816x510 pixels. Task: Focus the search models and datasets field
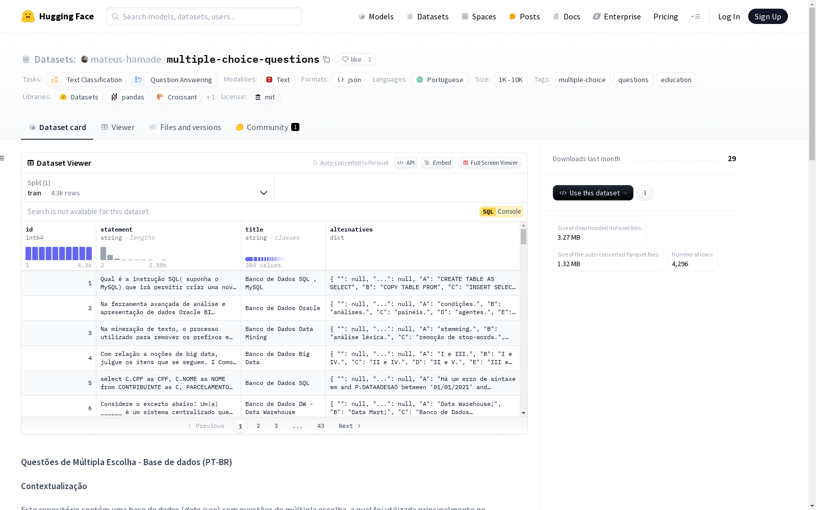[x=204, y=16]
